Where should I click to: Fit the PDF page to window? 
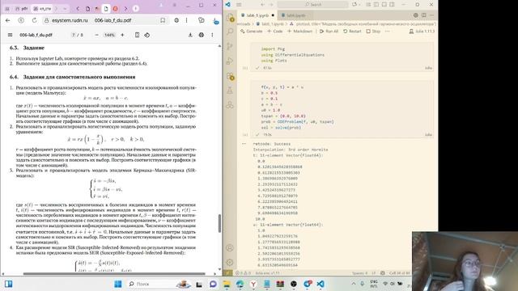tap(137, 35)
